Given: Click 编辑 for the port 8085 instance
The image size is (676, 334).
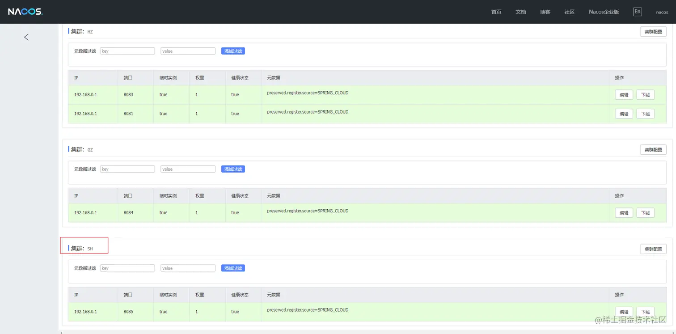Looking at the screenshot, I should (624, 312).
